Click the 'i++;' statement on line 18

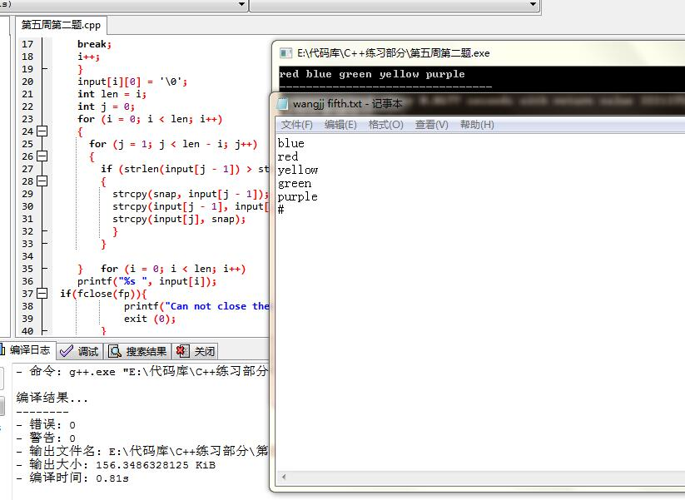coord(89,57)
